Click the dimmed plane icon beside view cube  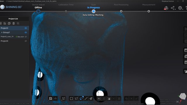click(55, 99)
